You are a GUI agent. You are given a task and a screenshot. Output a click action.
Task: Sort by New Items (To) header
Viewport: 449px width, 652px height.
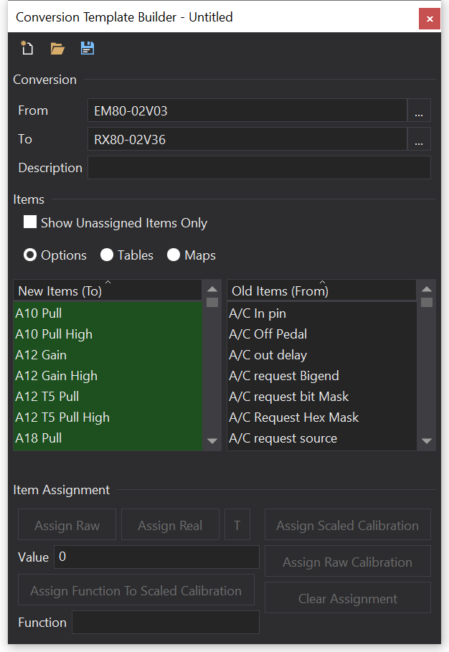pyautogui.click(x=108, y=290)
